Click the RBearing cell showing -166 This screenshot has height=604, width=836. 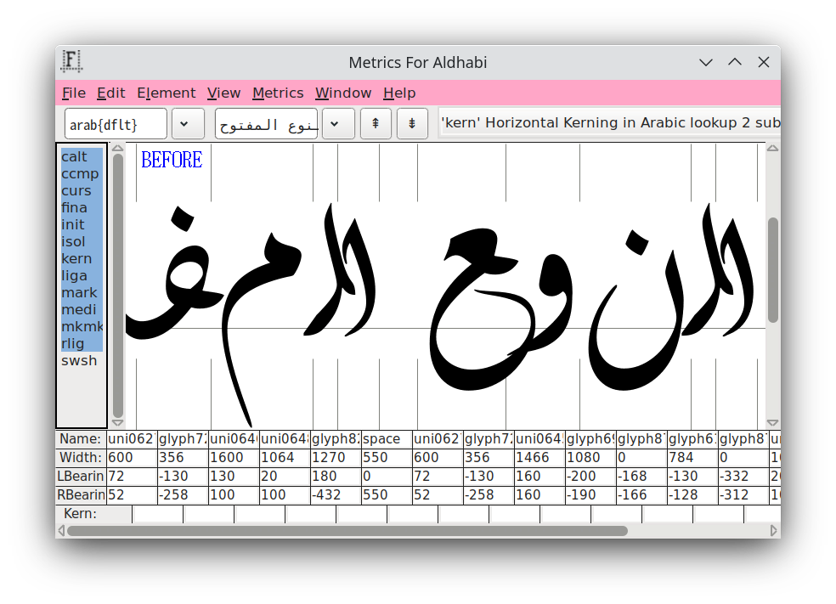click(641, 495)
